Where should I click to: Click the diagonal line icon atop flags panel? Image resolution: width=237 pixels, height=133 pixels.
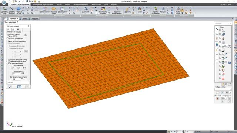pos(217,29)
